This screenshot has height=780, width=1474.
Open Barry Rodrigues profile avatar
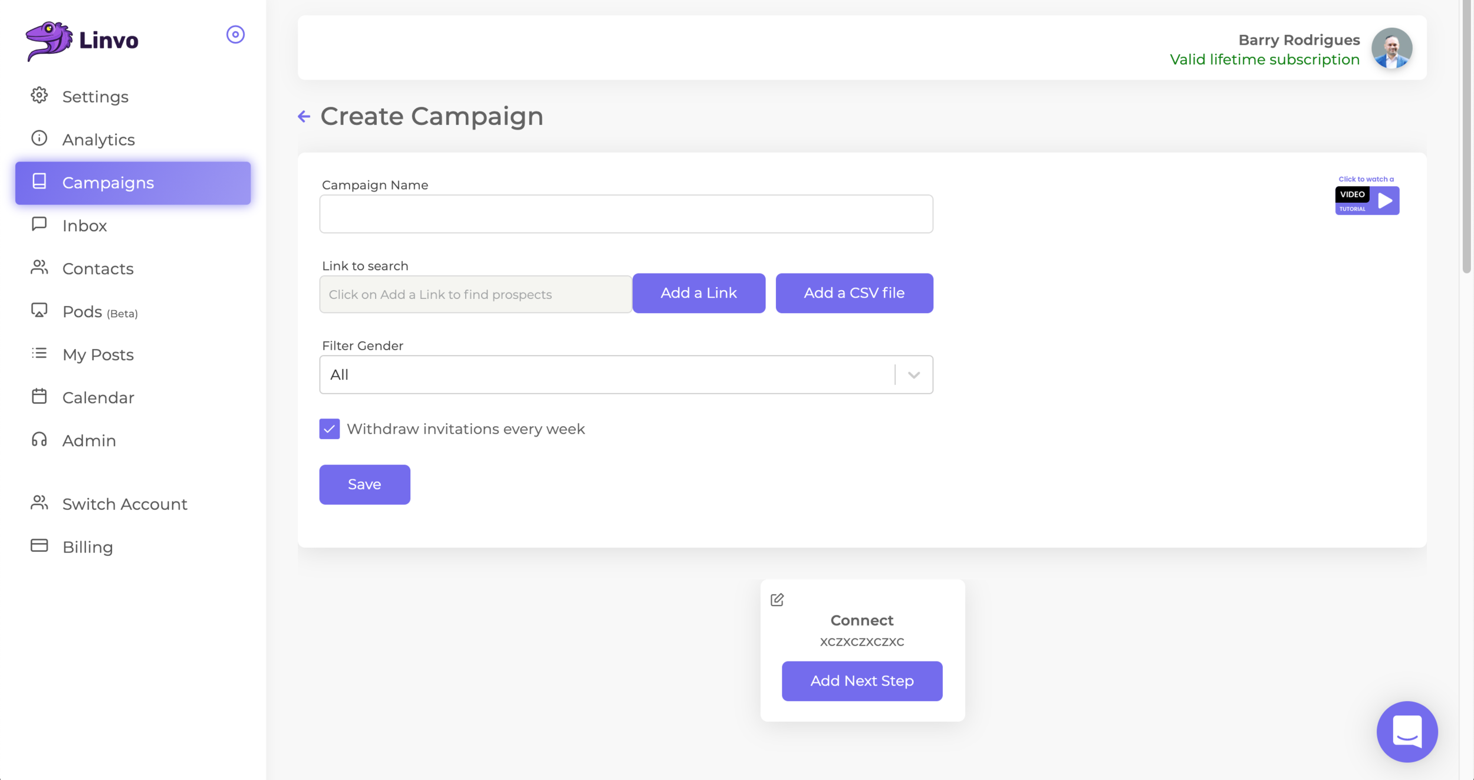[1391, 48]
